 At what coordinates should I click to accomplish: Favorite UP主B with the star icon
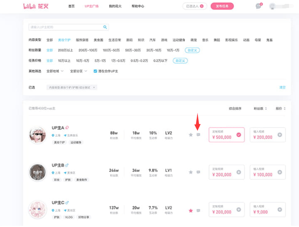[191, 172]
